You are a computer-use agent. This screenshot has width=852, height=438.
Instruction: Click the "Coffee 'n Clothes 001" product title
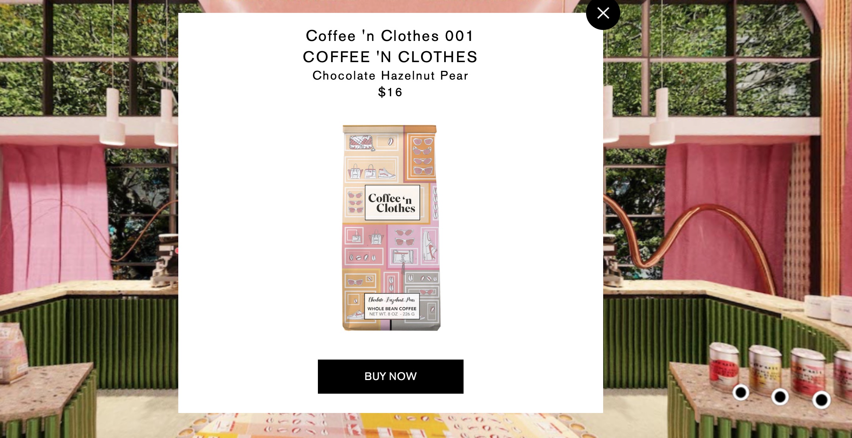click(390, 36)
